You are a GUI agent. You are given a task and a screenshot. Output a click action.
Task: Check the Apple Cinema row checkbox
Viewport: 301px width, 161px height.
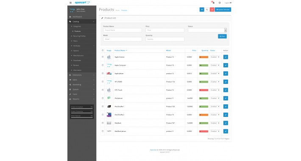coord(103,57)
